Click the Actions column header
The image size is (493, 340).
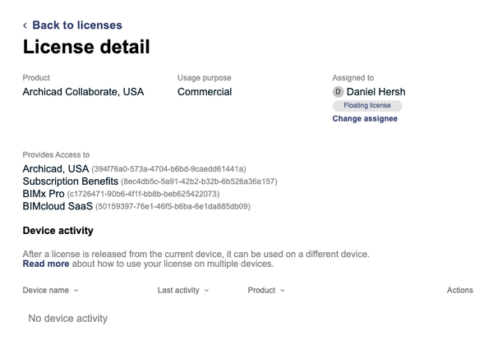(x=459, y=290)
